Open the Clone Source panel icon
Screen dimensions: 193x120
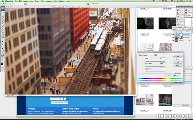pos(178,13)
